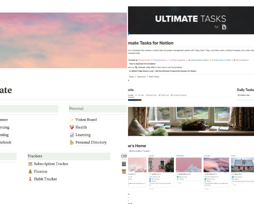Toggle Daily planning checkbox on Wednesday card
This screenshot has height=204, width=254.
pos(177,177)
